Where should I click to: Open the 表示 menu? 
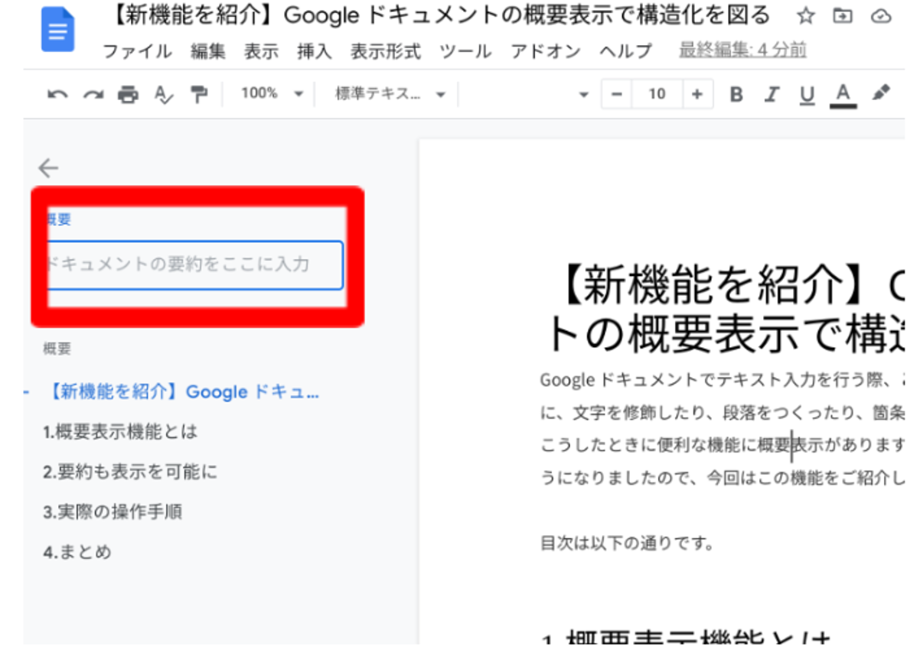pos(261,51)
